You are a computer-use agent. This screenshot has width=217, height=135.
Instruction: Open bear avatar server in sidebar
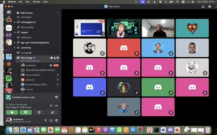[x=9, y=19]
